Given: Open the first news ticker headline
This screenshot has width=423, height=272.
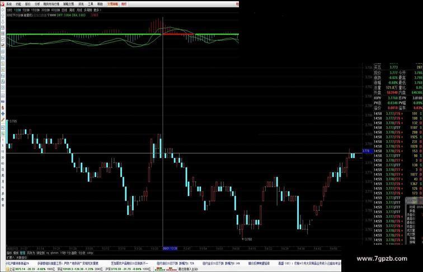Looking at the screenshot, I should (17, 263).
